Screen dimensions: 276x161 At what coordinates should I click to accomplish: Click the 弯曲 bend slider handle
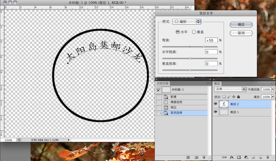(204, 46)
